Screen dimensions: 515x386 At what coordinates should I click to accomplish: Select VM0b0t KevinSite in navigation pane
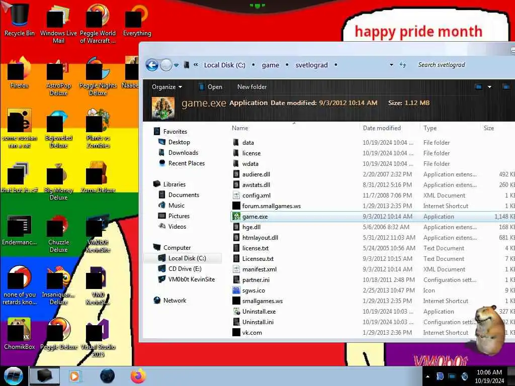click(192, 279)
